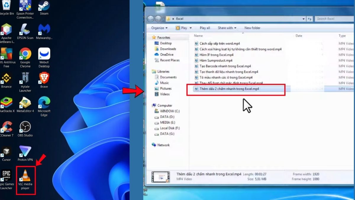Select file Hàm IF trong Excel.mp4
355x200 pixels.
pos(214,55)
